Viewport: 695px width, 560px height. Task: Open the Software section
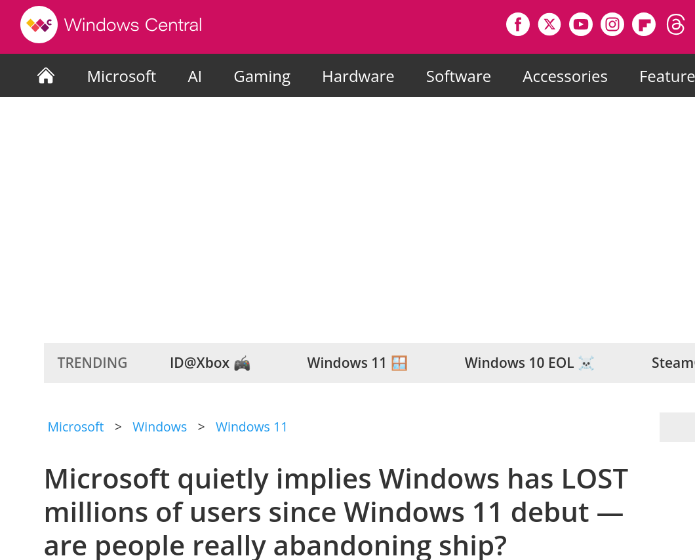pyautogui.click(x=458, y=76)
